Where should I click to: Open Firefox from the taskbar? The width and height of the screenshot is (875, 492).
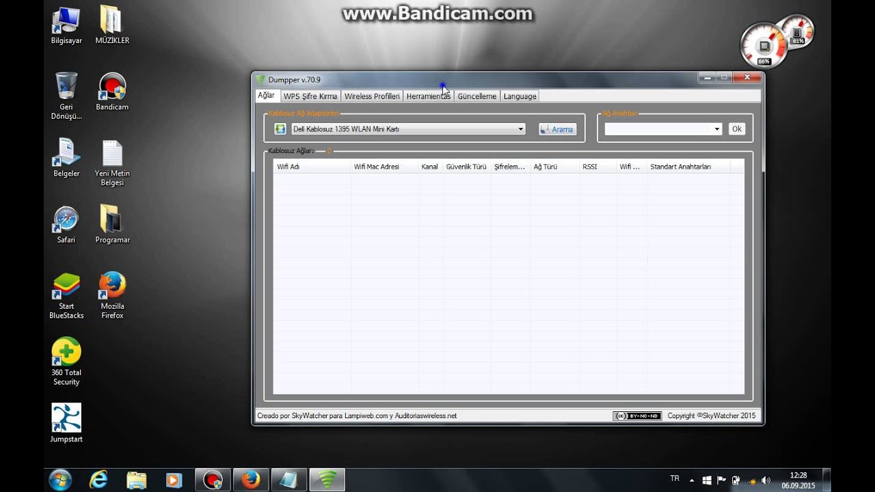pyautogui.click(x=252, y=480)
